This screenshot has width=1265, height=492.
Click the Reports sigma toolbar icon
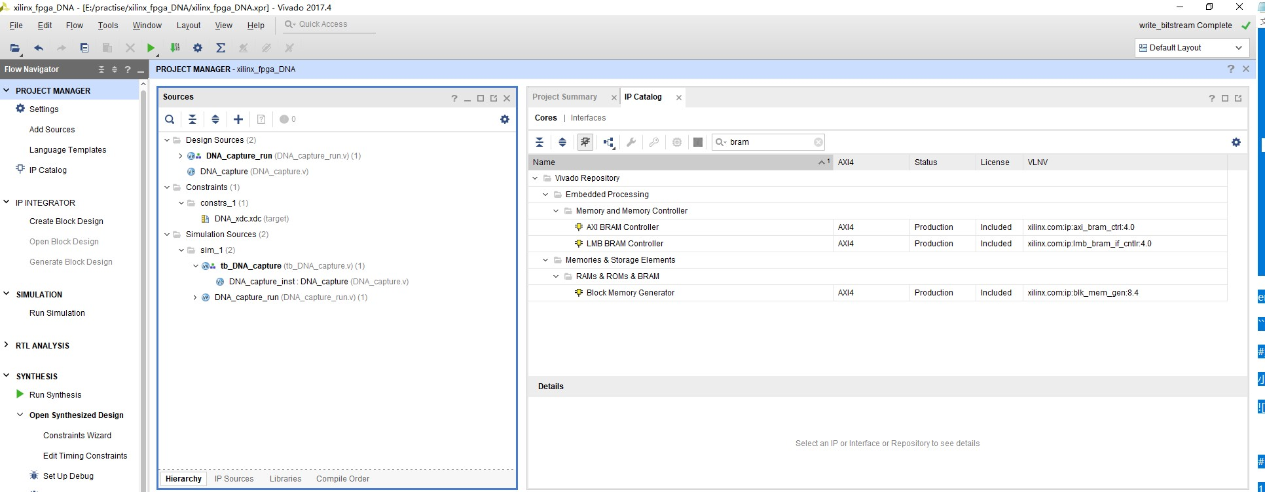pyautogui.click(x=221, y=48)
